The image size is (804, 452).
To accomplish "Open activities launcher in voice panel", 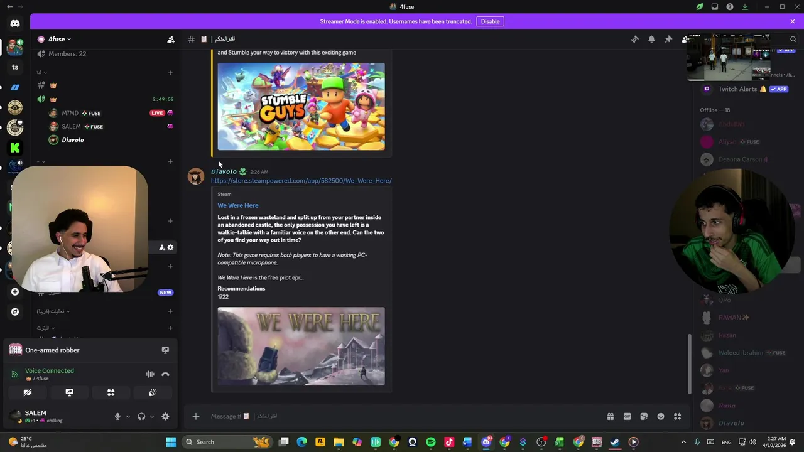I will point(111,392).
